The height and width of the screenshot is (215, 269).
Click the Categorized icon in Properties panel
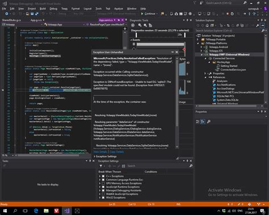[197, 121]
